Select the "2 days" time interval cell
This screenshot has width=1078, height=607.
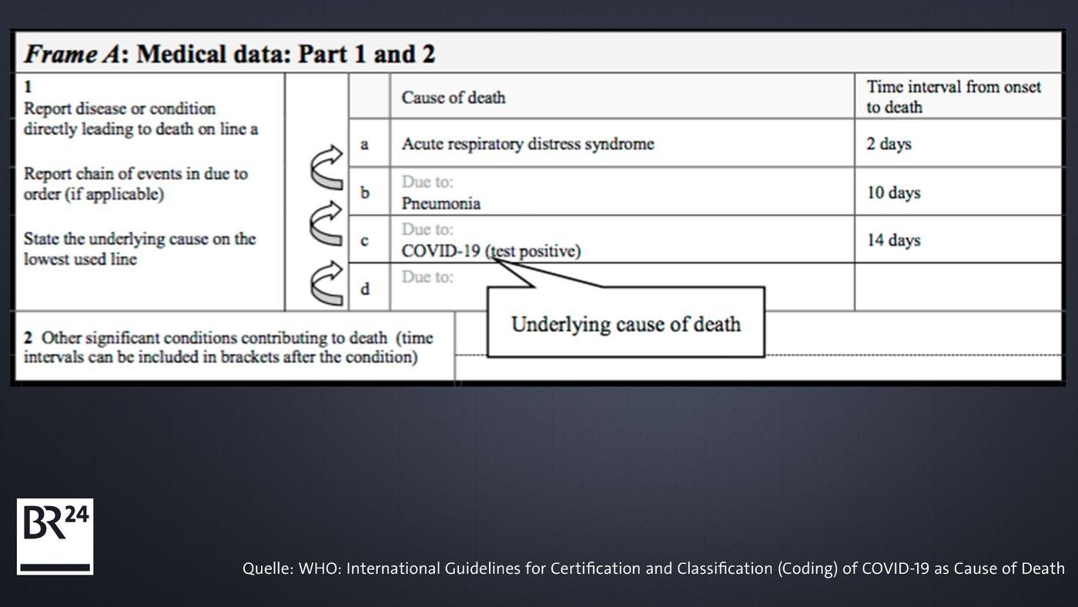click(889, 144)
